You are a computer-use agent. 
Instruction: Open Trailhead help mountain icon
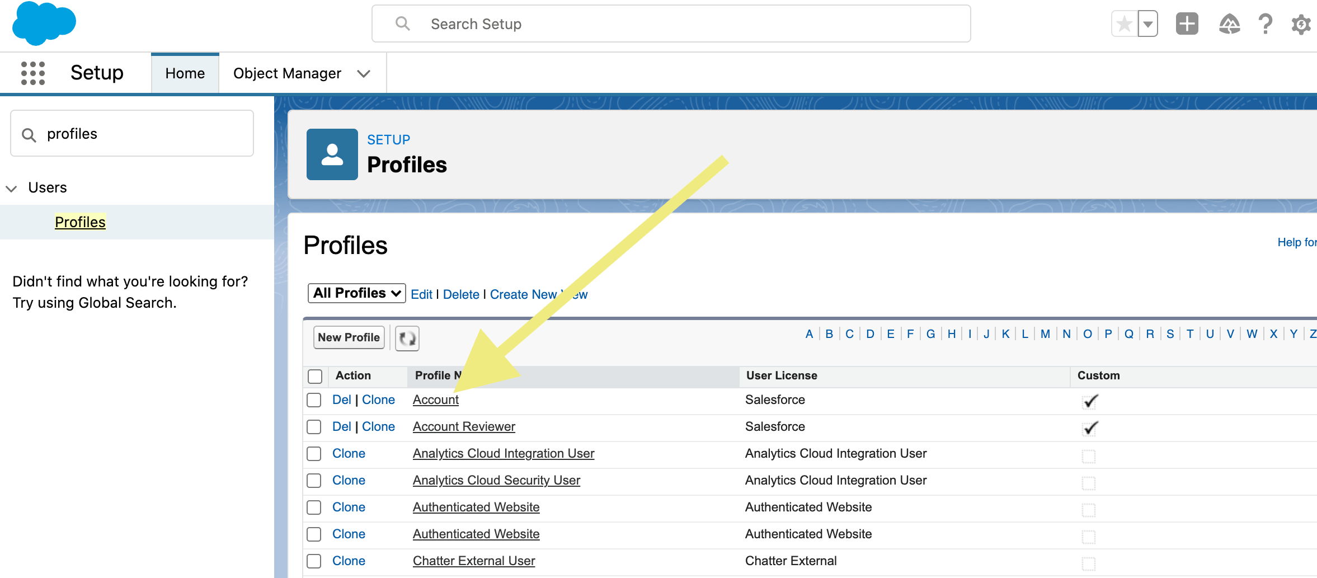click(x=1230, y=24)
